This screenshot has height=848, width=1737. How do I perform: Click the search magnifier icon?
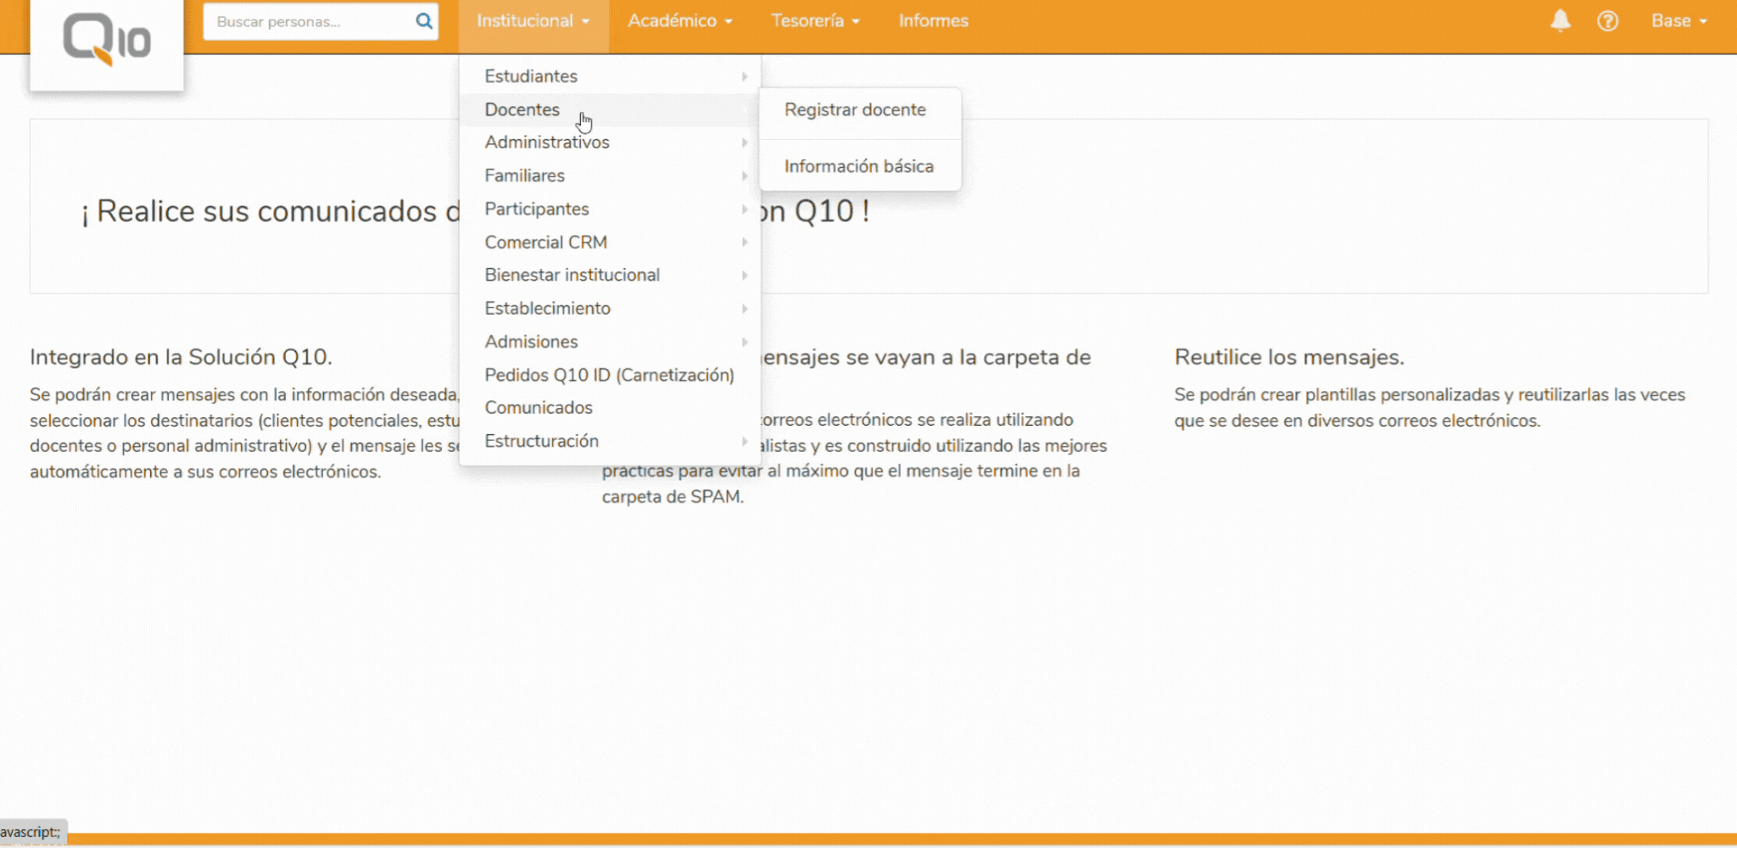(423, 21)
